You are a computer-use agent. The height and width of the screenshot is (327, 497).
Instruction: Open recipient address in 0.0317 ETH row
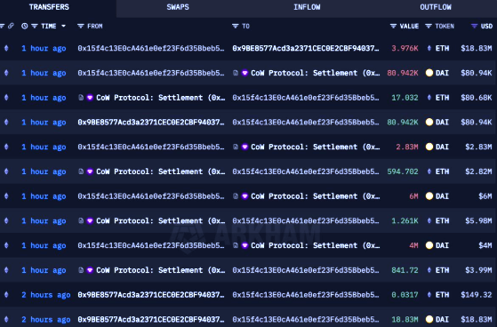[306, 295]
